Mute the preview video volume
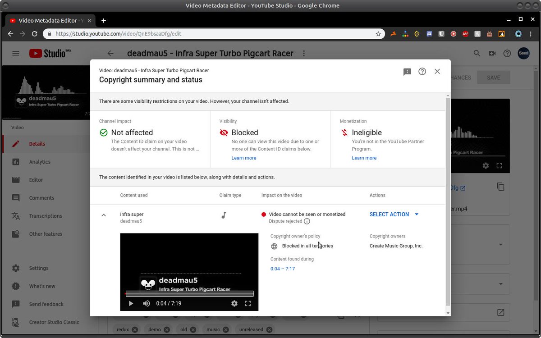The image size is (541, 338). [146, 304]
